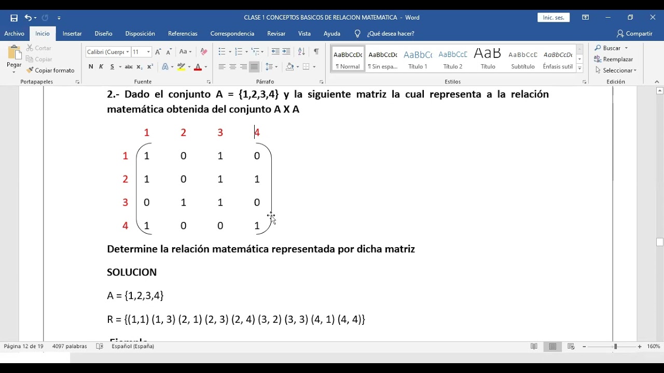Open the font size combo box
The height and width of the screenshot is (373, 664).
141,52
